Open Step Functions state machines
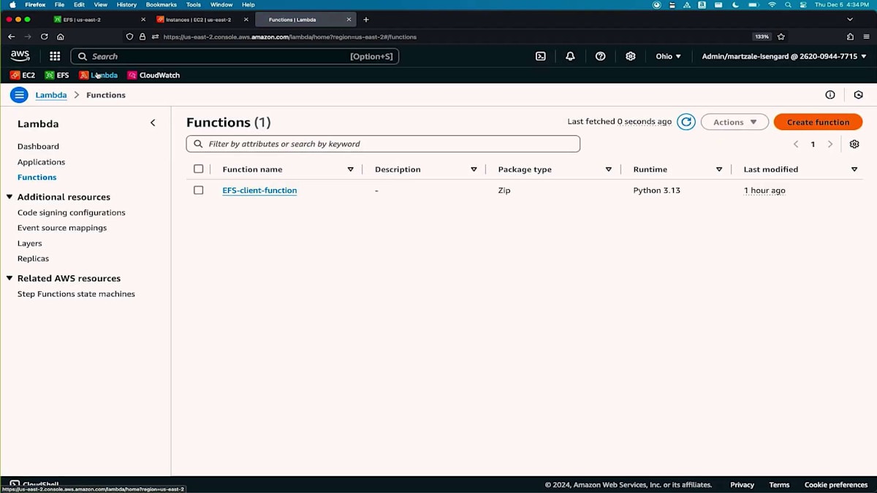The image size is (877, 493). [76, 294]
